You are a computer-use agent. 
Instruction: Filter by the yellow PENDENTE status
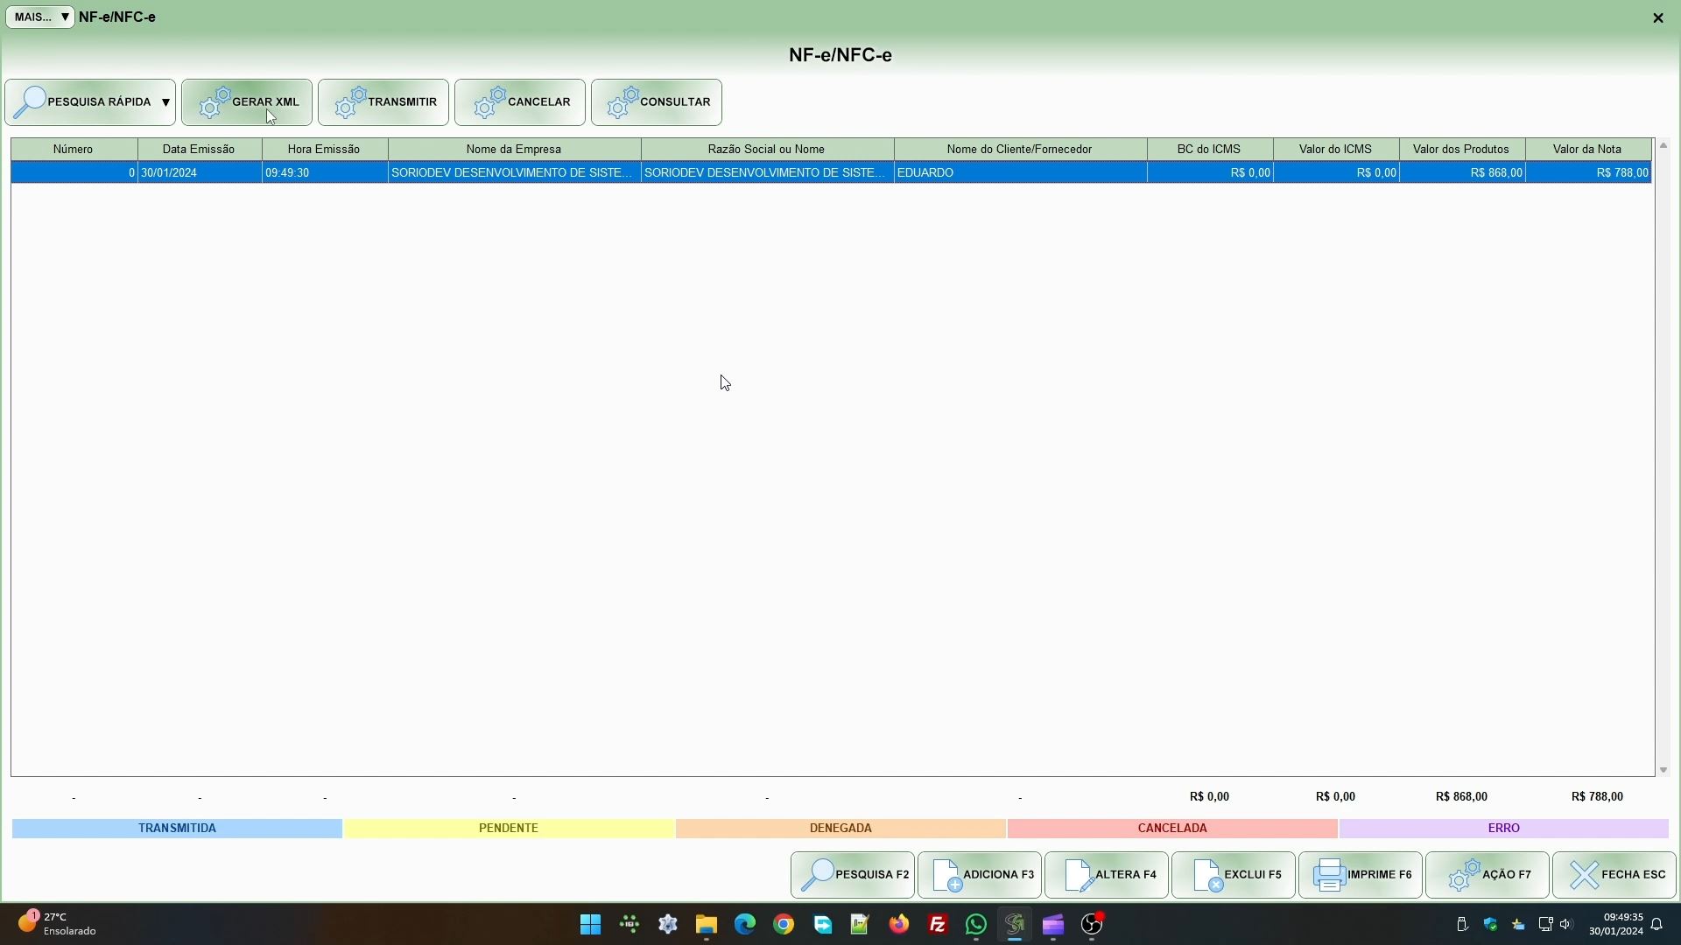tap(508, 828)
